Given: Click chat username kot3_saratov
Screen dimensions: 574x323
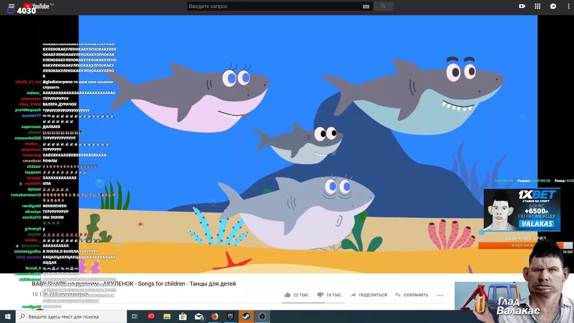Looking at the screenshot, I should point(28,257).
